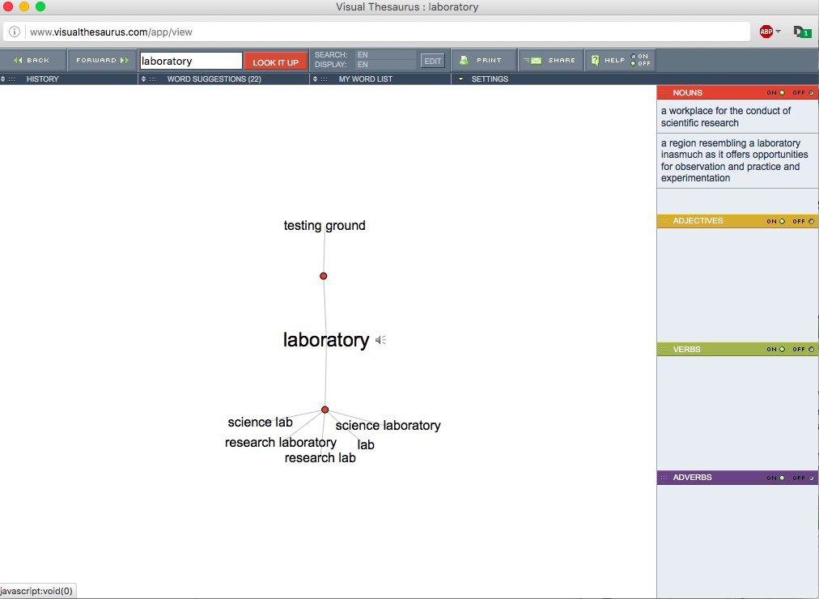This screenshot has height=599, width=819.
Task: Grab the Adjectives panel drag handle
Action: 664,221
